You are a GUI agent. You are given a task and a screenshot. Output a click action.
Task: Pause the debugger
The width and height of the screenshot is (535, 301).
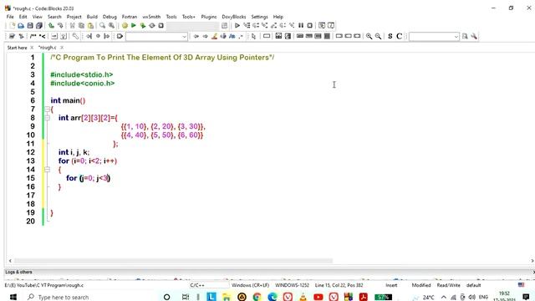pyautogui.click(x=301, y=26)
